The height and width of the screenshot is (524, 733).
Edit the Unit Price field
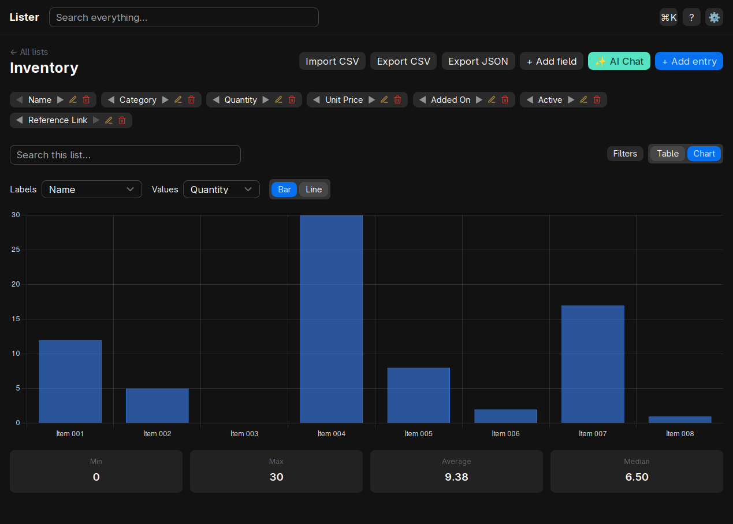pos(384,100)
